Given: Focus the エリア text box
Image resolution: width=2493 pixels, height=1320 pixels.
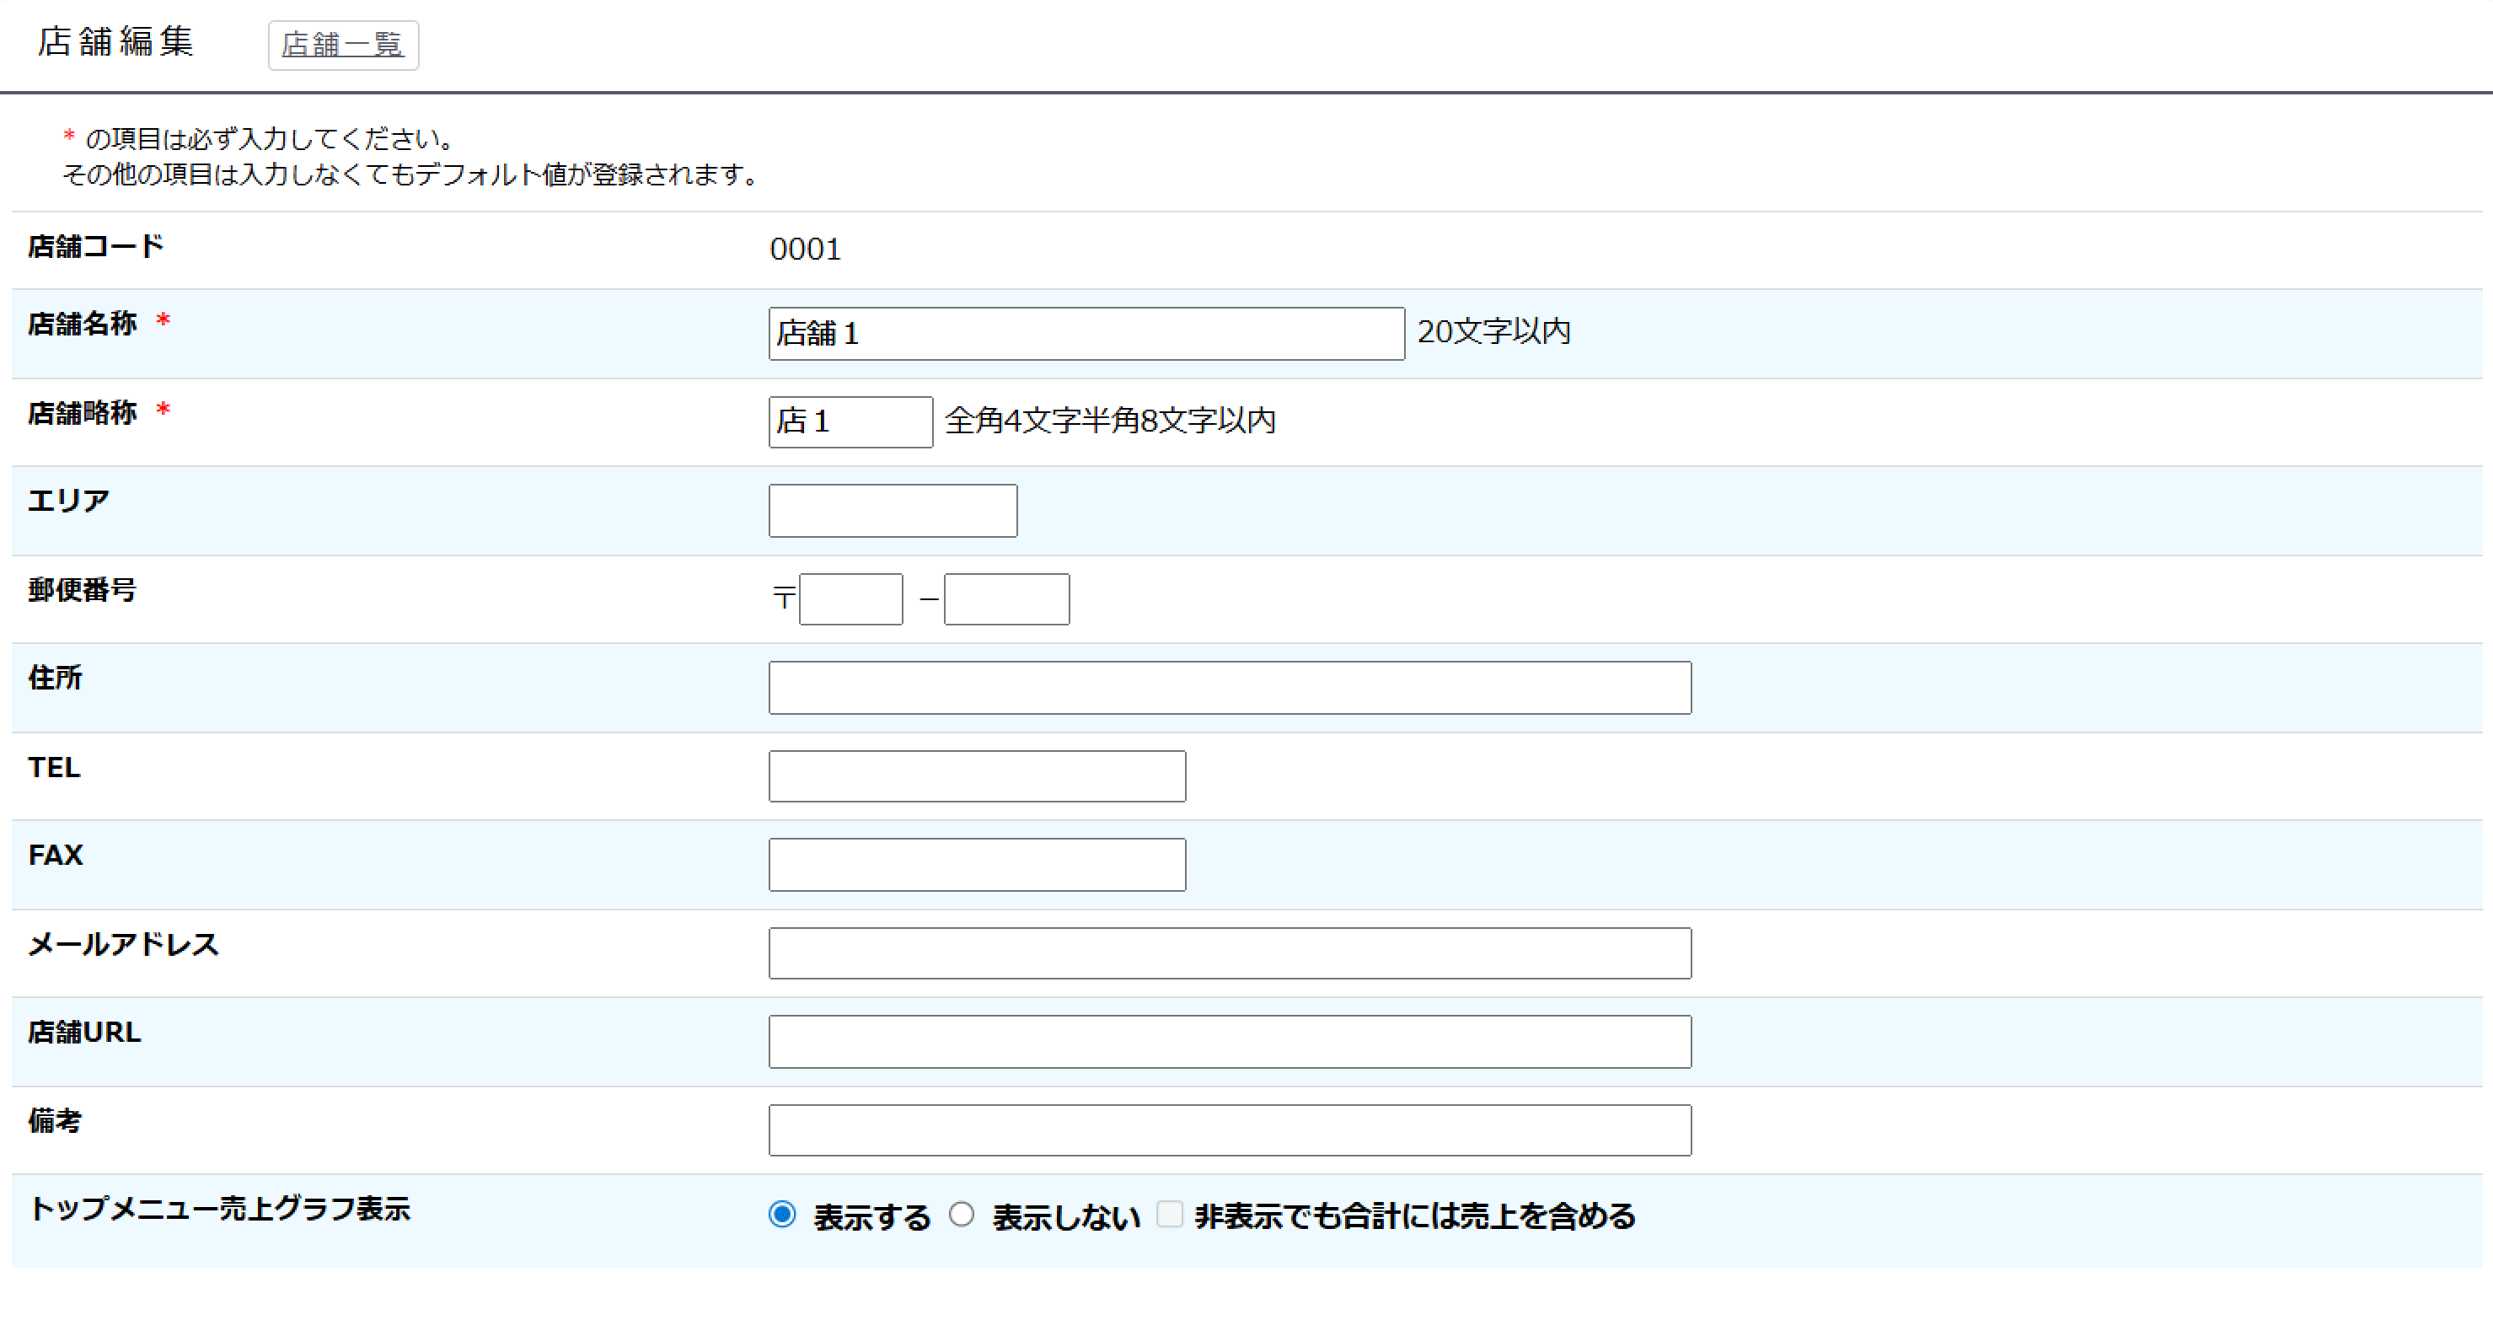Looking at the screenshot, I should tap(893, 511).
